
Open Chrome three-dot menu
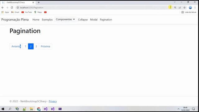(195, 7)
